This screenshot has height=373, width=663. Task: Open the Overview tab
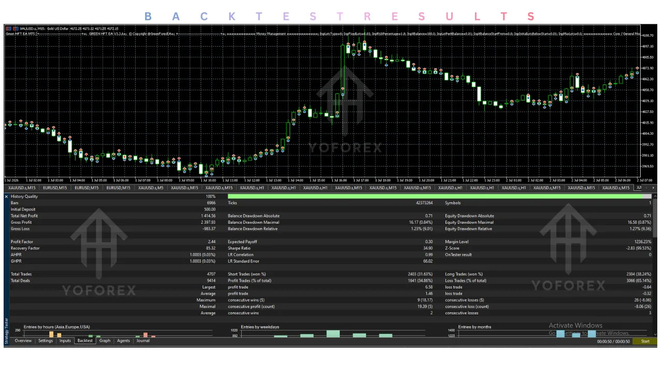tap(23, 341)
